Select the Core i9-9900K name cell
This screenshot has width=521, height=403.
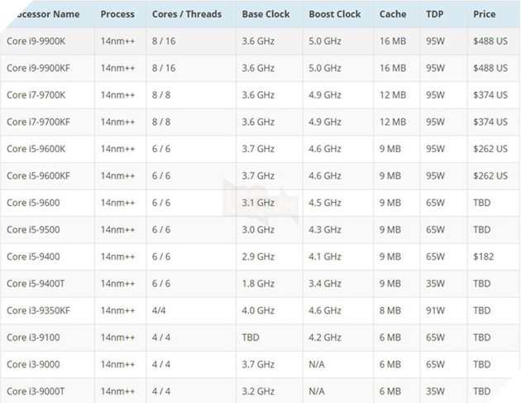(x=36, y=41)
